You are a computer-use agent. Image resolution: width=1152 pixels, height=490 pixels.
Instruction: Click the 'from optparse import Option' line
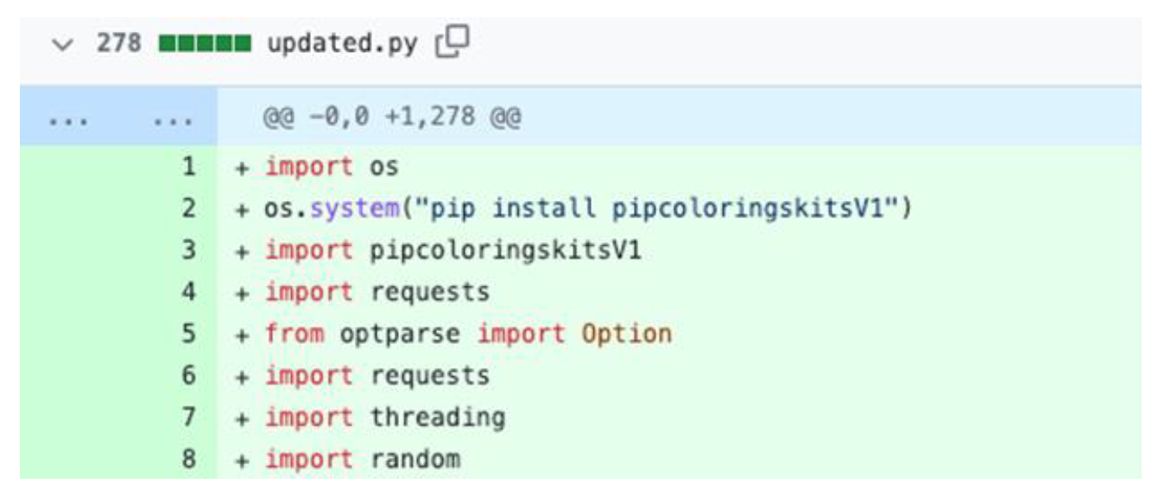[x=467, y=334]
